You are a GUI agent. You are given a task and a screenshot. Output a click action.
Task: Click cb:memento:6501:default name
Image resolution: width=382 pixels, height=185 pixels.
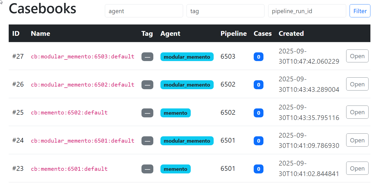[x=69, y=169]
